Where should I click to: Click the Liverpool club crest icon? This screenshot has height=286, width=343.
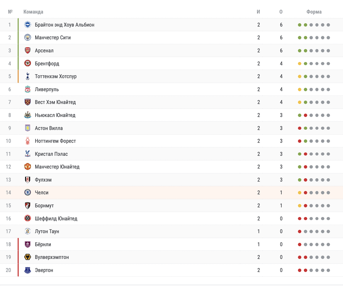point(27,89)
